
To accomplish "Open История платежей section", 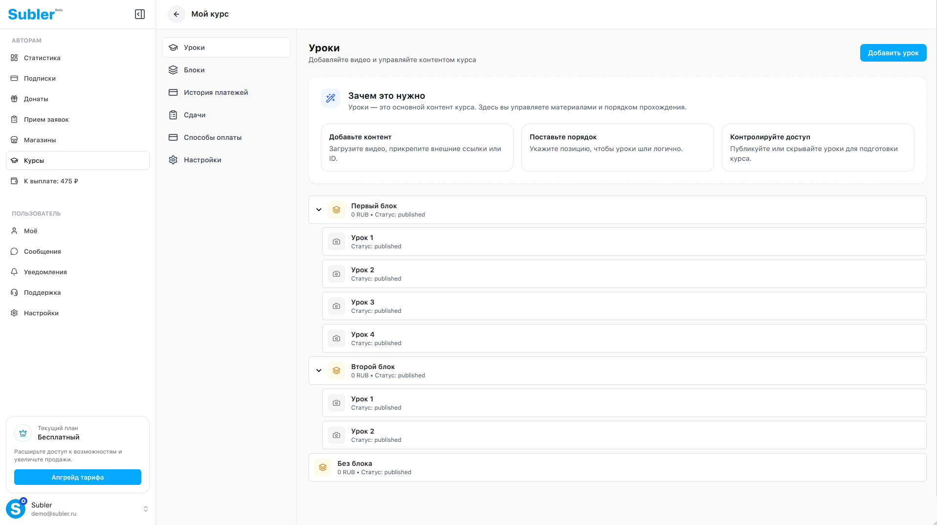I will click(x=216, y=92).
